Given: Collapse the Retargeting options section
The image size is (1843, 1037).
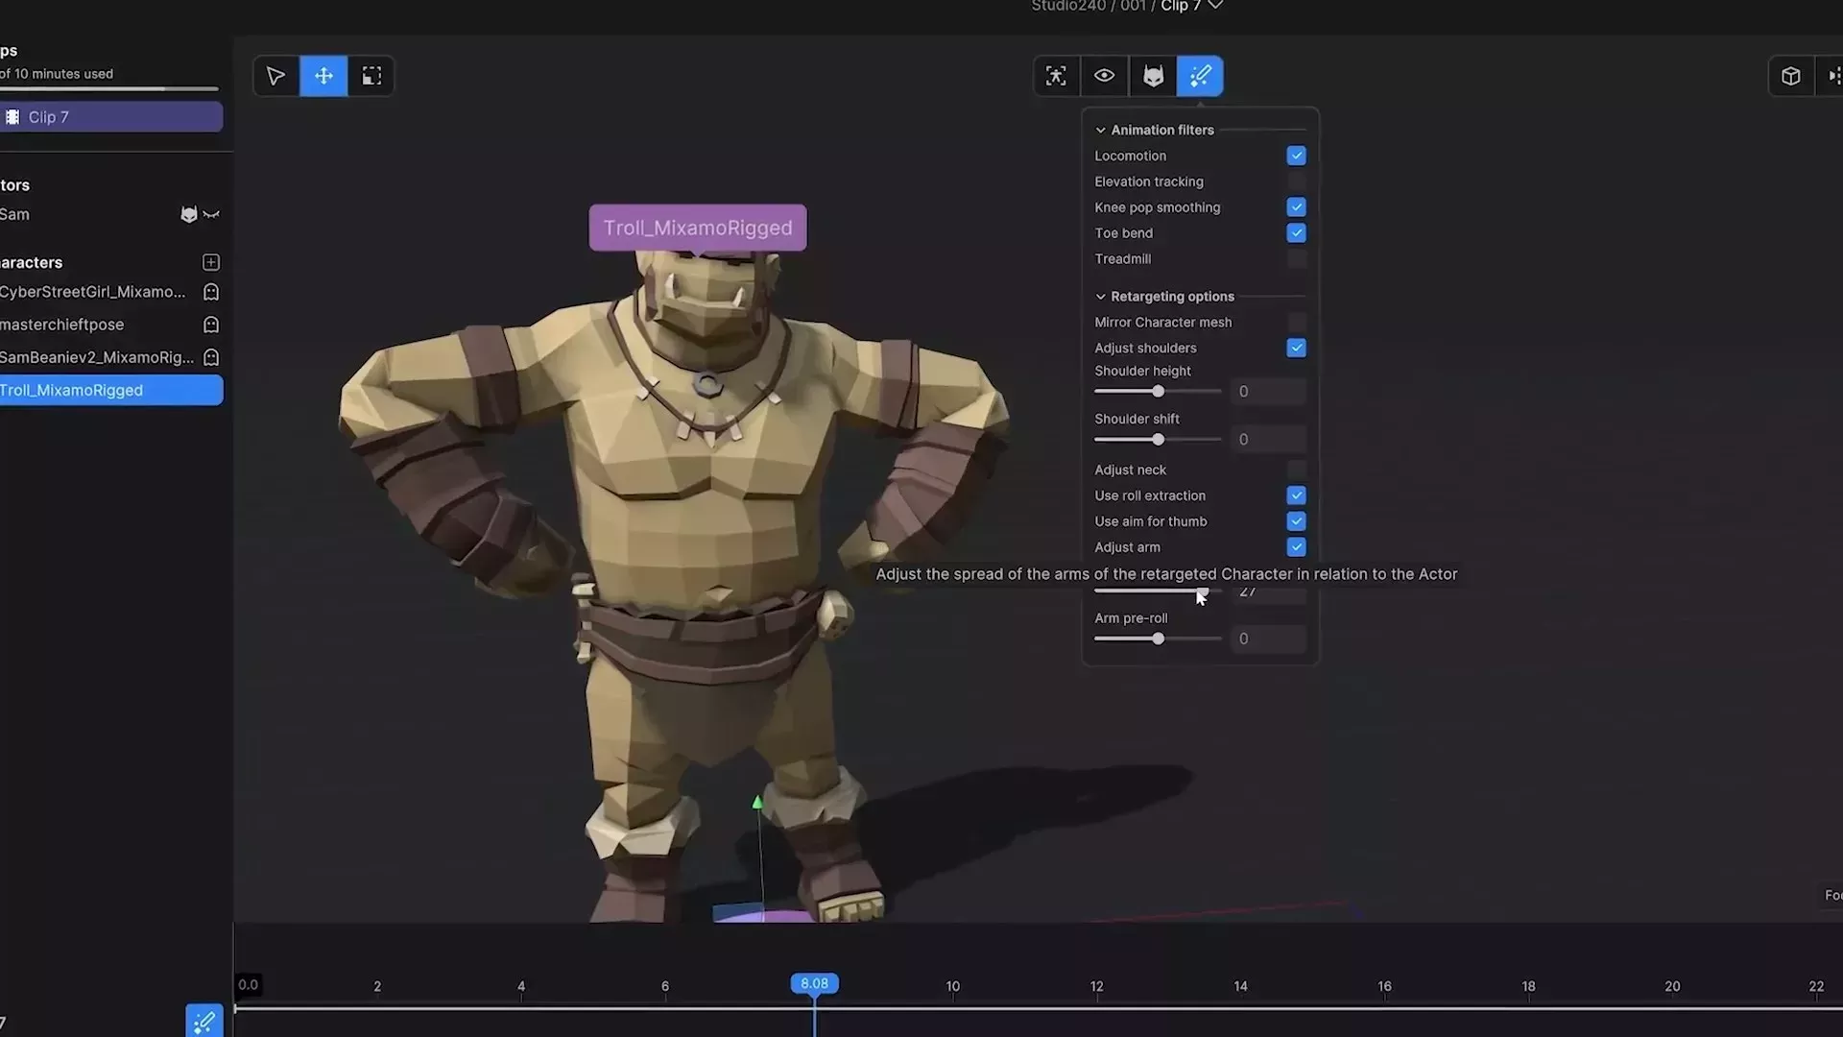Looking at the screenshot, I should point(1101,297).
